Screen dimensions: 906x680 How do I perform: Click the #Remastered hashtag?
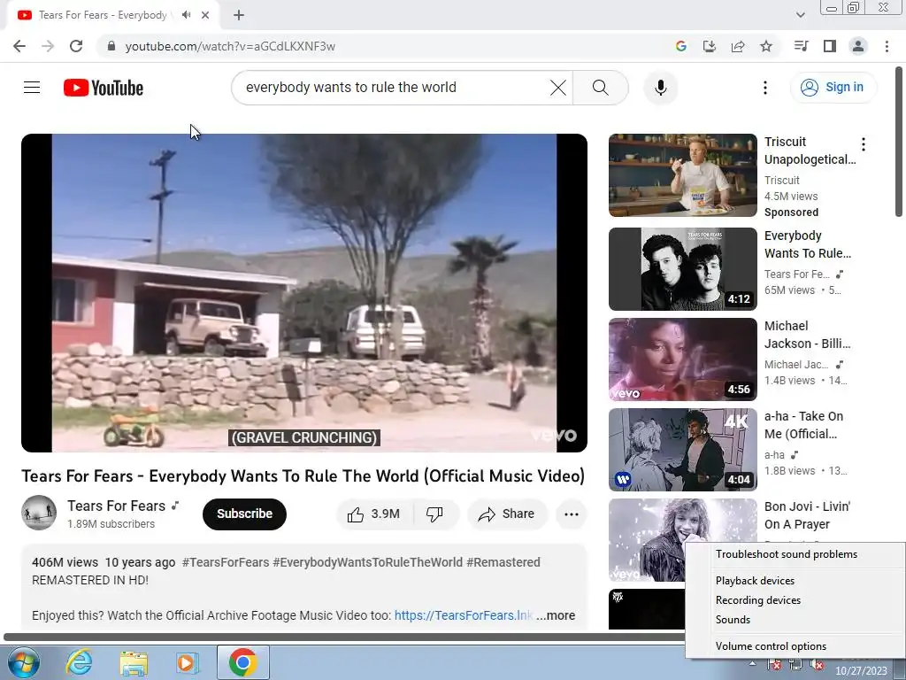point(503,562)
